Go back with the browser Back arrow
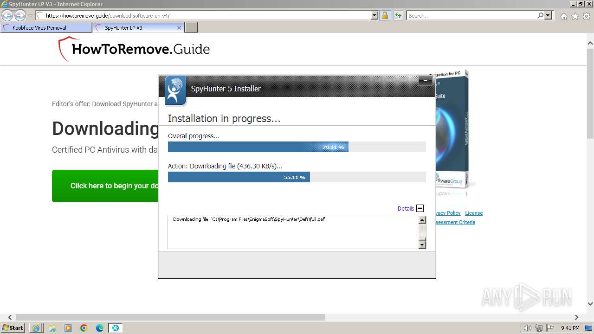This screenshot has width=594, height=334. click(7, 16)
